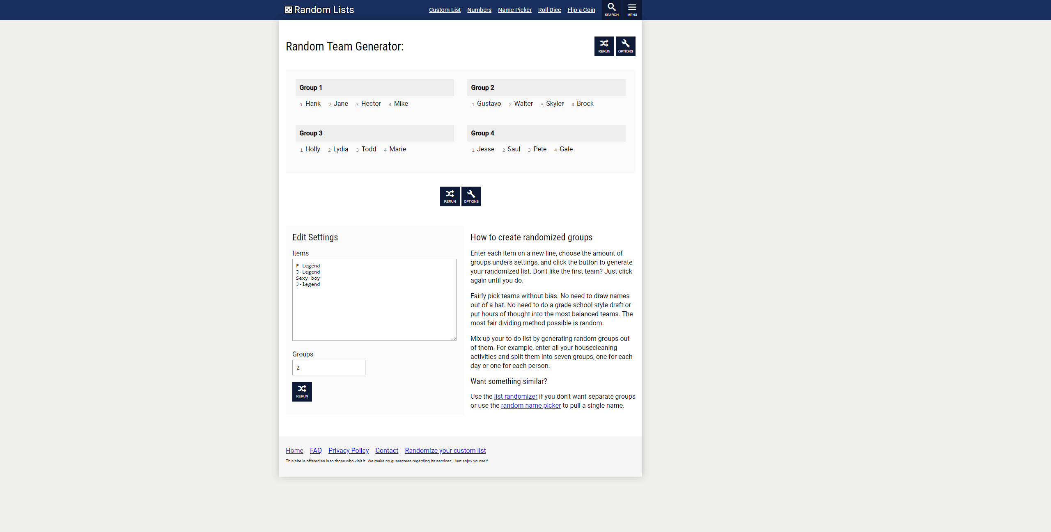Click Options wrench icon below groups
Image resolution: width=1051 pixels, height=532 pixels.
click(471, 196)
